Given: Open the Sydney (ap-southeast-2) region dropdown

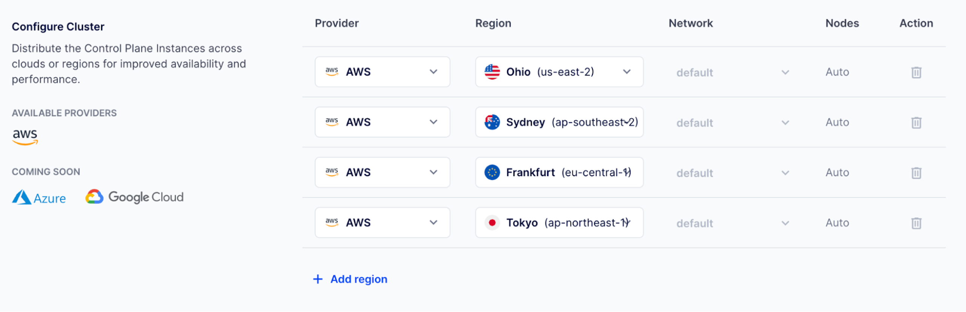Looking at the screenshot, I should (x=559, y=122).
